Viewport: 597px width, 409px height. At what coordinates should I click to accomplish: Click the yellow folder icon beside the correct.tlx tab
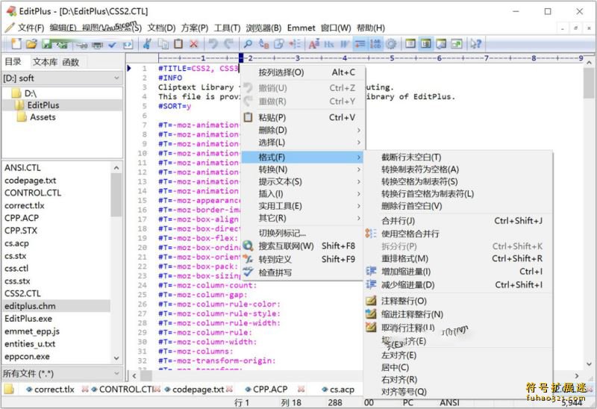coord(9,389)
